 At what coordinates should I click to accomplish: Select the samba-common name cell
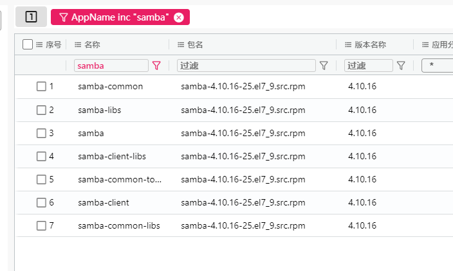111,86
